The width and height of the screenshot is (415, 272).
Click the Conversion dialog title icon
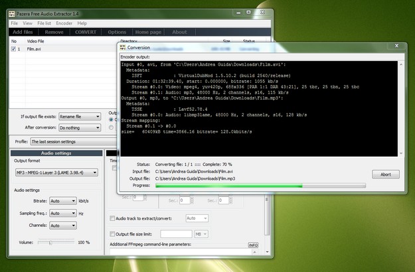(123, 48)
